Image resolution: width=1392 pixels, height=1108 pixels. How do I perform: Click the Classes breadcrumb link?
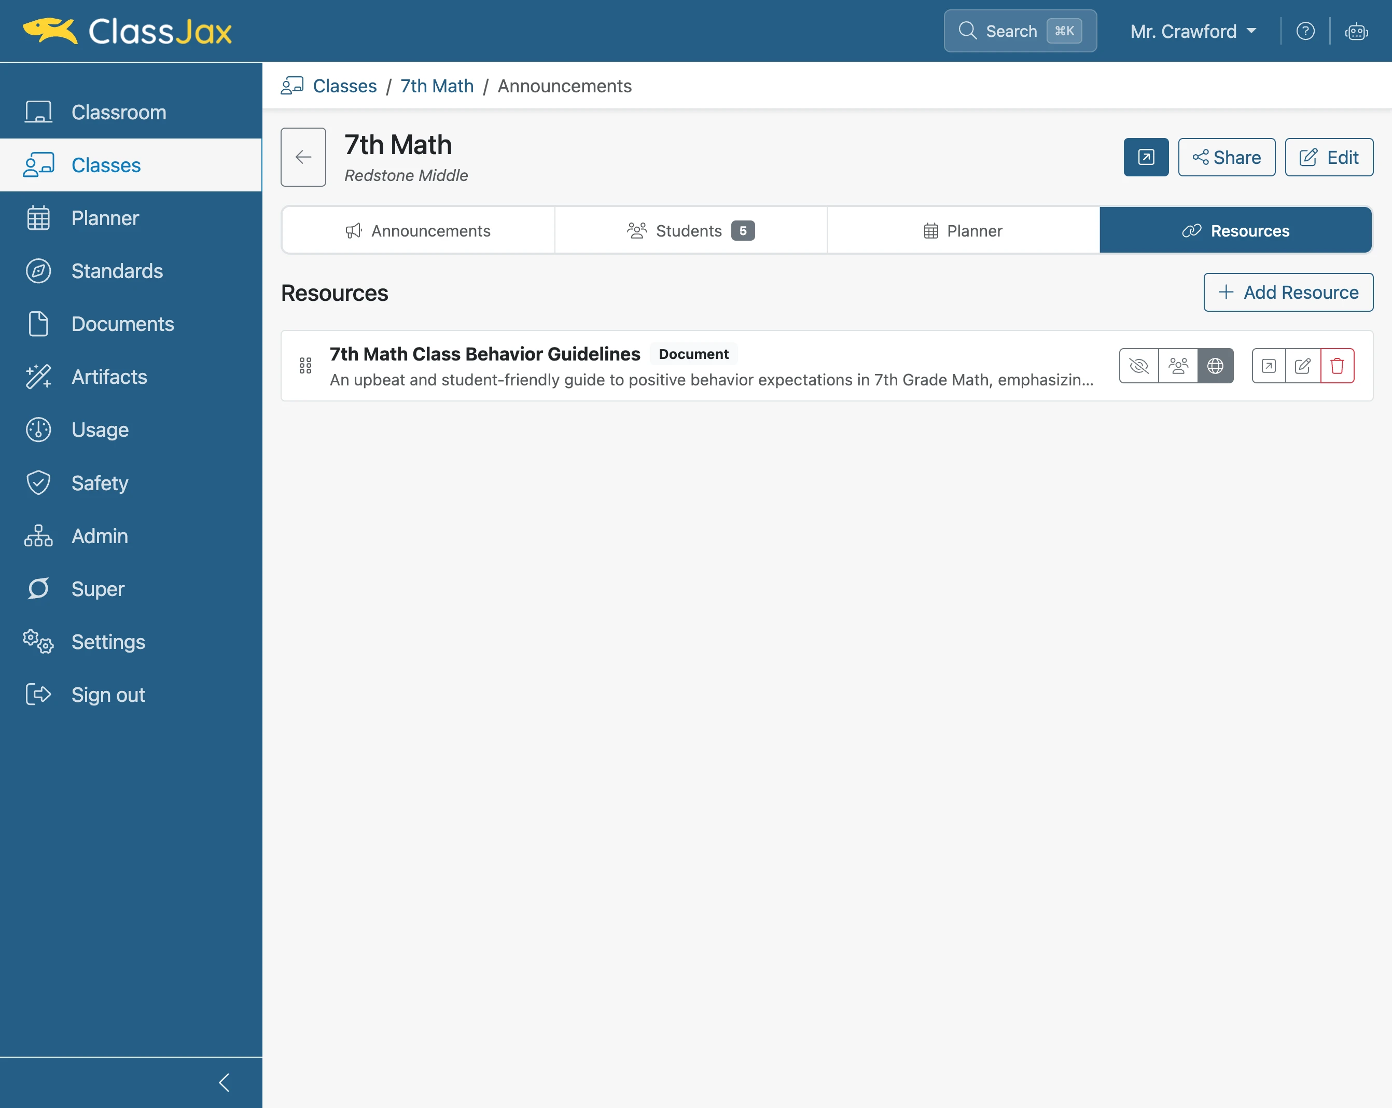click(x=345, y=86)
